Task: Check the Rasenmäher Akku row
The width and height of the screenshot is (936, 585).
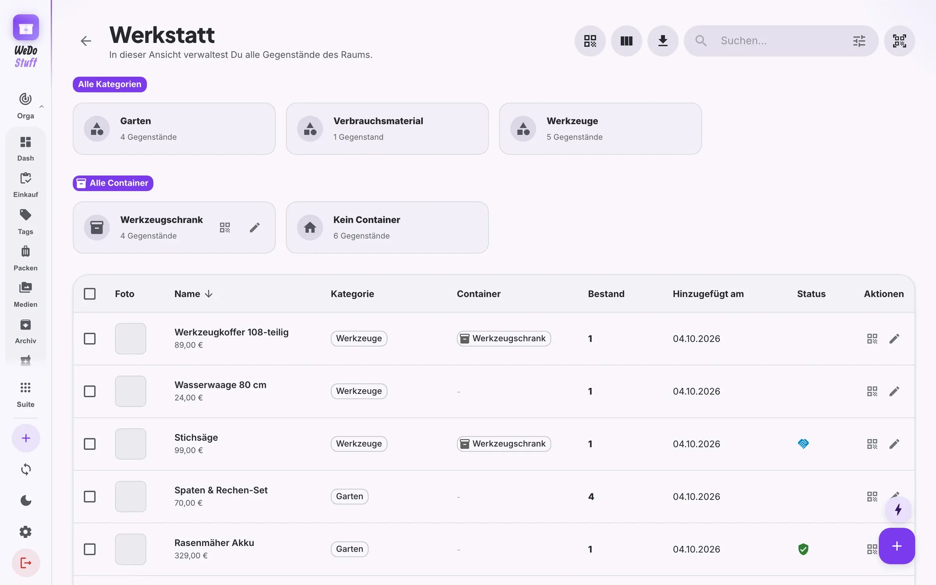Action: 90,549
